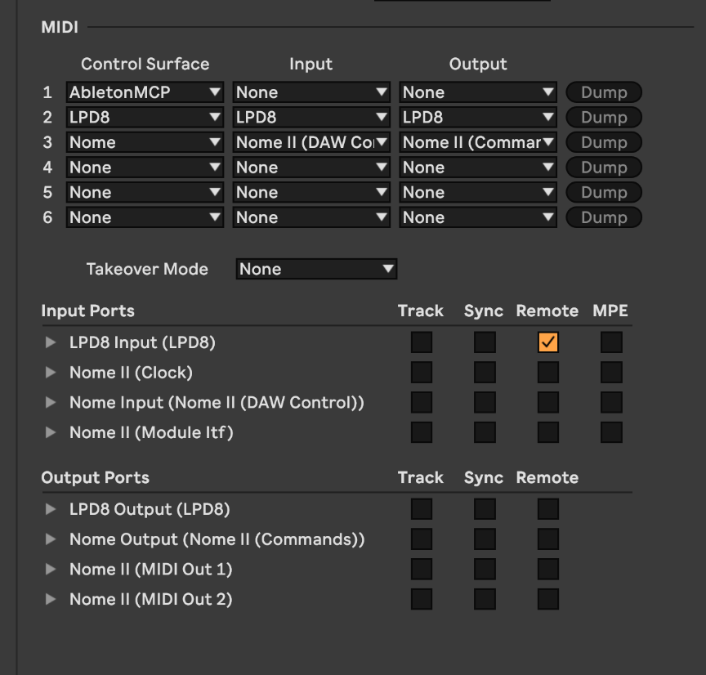Click Dump button for AbletonMCP row
This screenshot has width=706, height=675.
[x=604, y=92]
